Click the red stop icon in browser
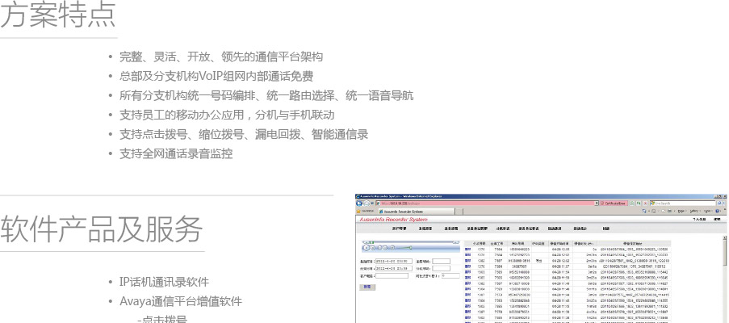 click(x=646, y=204)
